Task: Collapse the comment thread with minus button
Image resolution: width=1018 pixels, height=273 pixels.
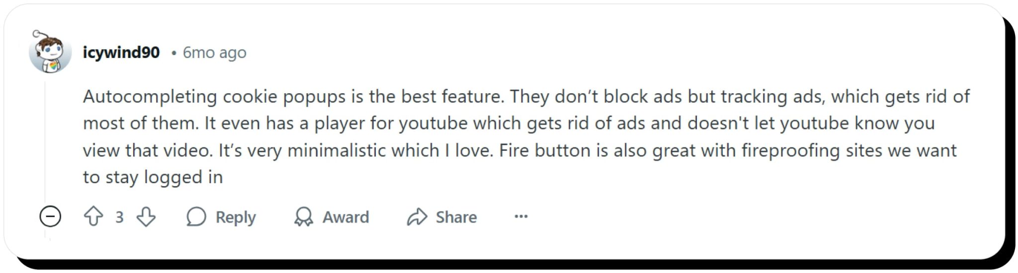Action: [x=50, y=217]
